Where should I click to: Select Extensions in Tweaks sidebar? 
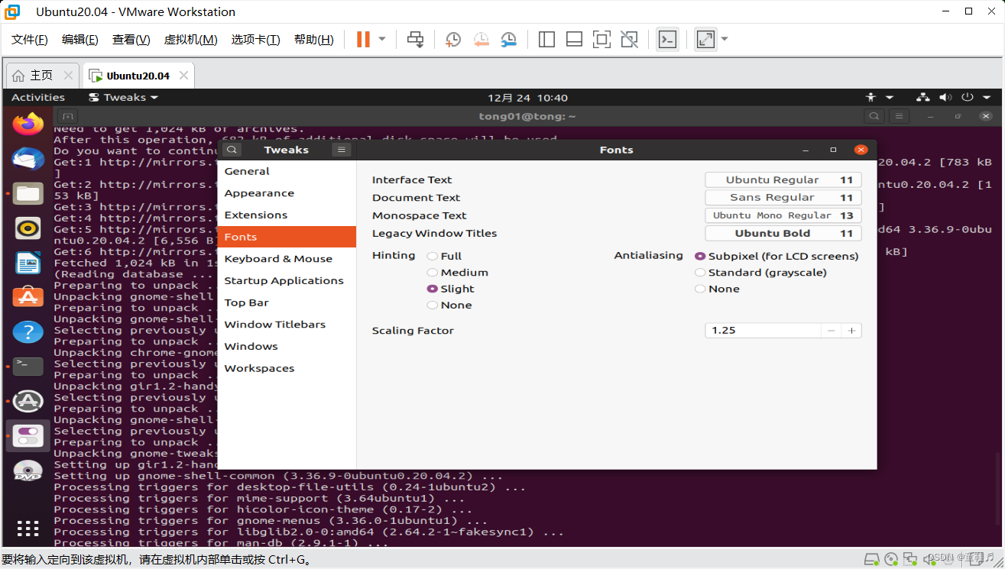[x=287, y=215]
